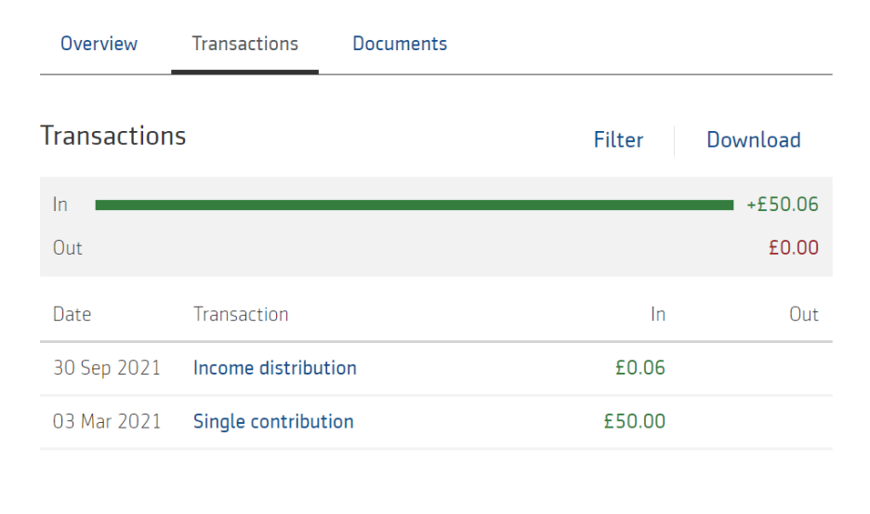Open the Documents tab
The width and height of the screenshot is (870, 514).
point(400,44)
